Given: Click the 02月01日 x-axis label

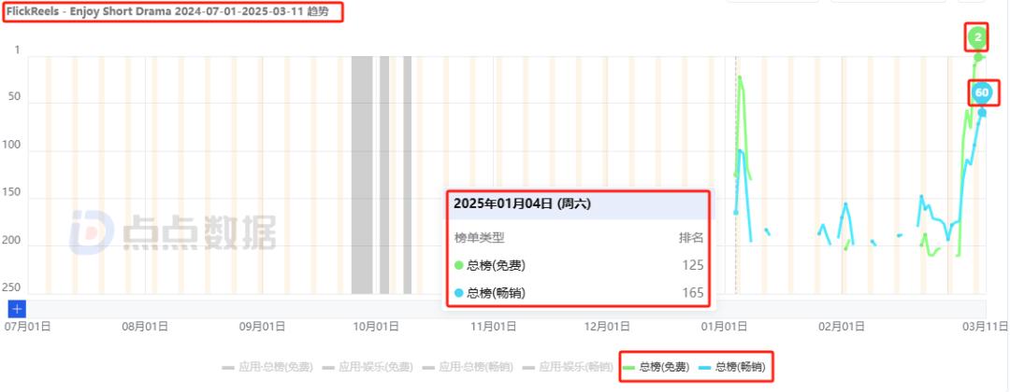Looking at the screenshot, I should pyautogui.click(x=842, y=326).
